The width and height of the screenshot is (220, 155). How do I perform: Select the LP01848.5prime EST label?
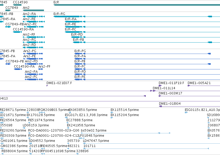91,136
